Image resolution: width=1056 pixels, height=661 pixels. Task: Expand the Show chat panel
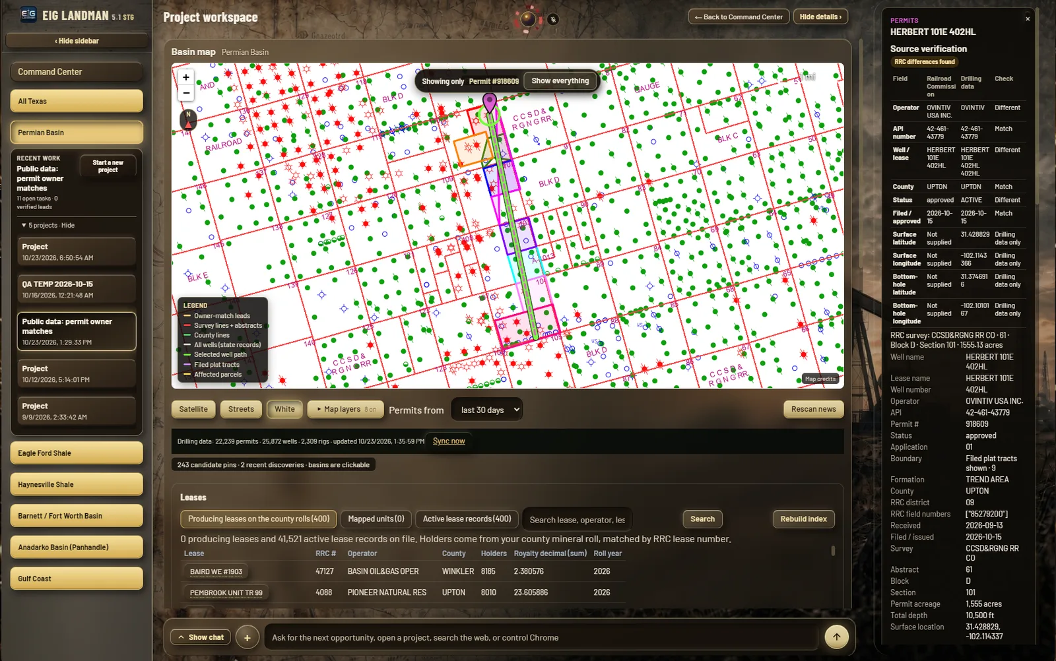[200, 637]
